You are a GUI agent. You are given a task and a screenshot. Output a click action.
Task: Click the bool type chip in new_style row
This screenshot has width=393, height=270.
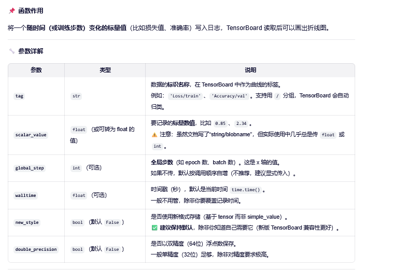pos(77,222)
